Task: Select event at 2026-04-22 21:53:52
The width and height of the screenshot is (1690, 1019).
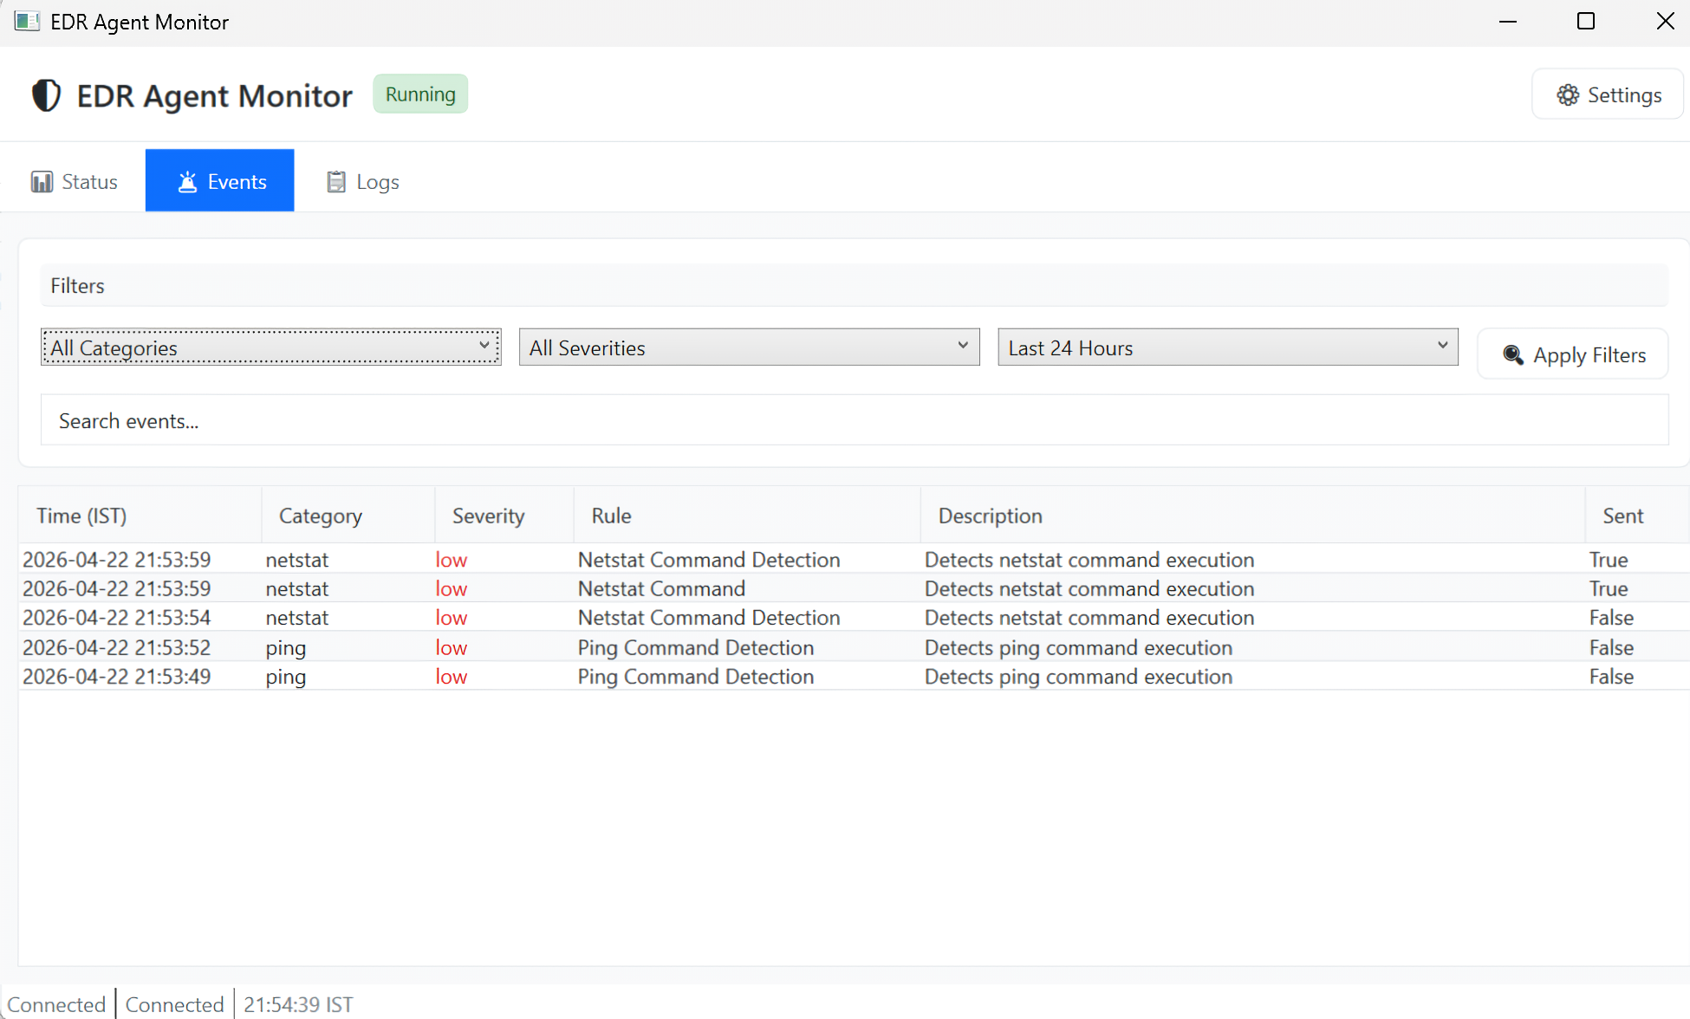Action: coord(855,647)
